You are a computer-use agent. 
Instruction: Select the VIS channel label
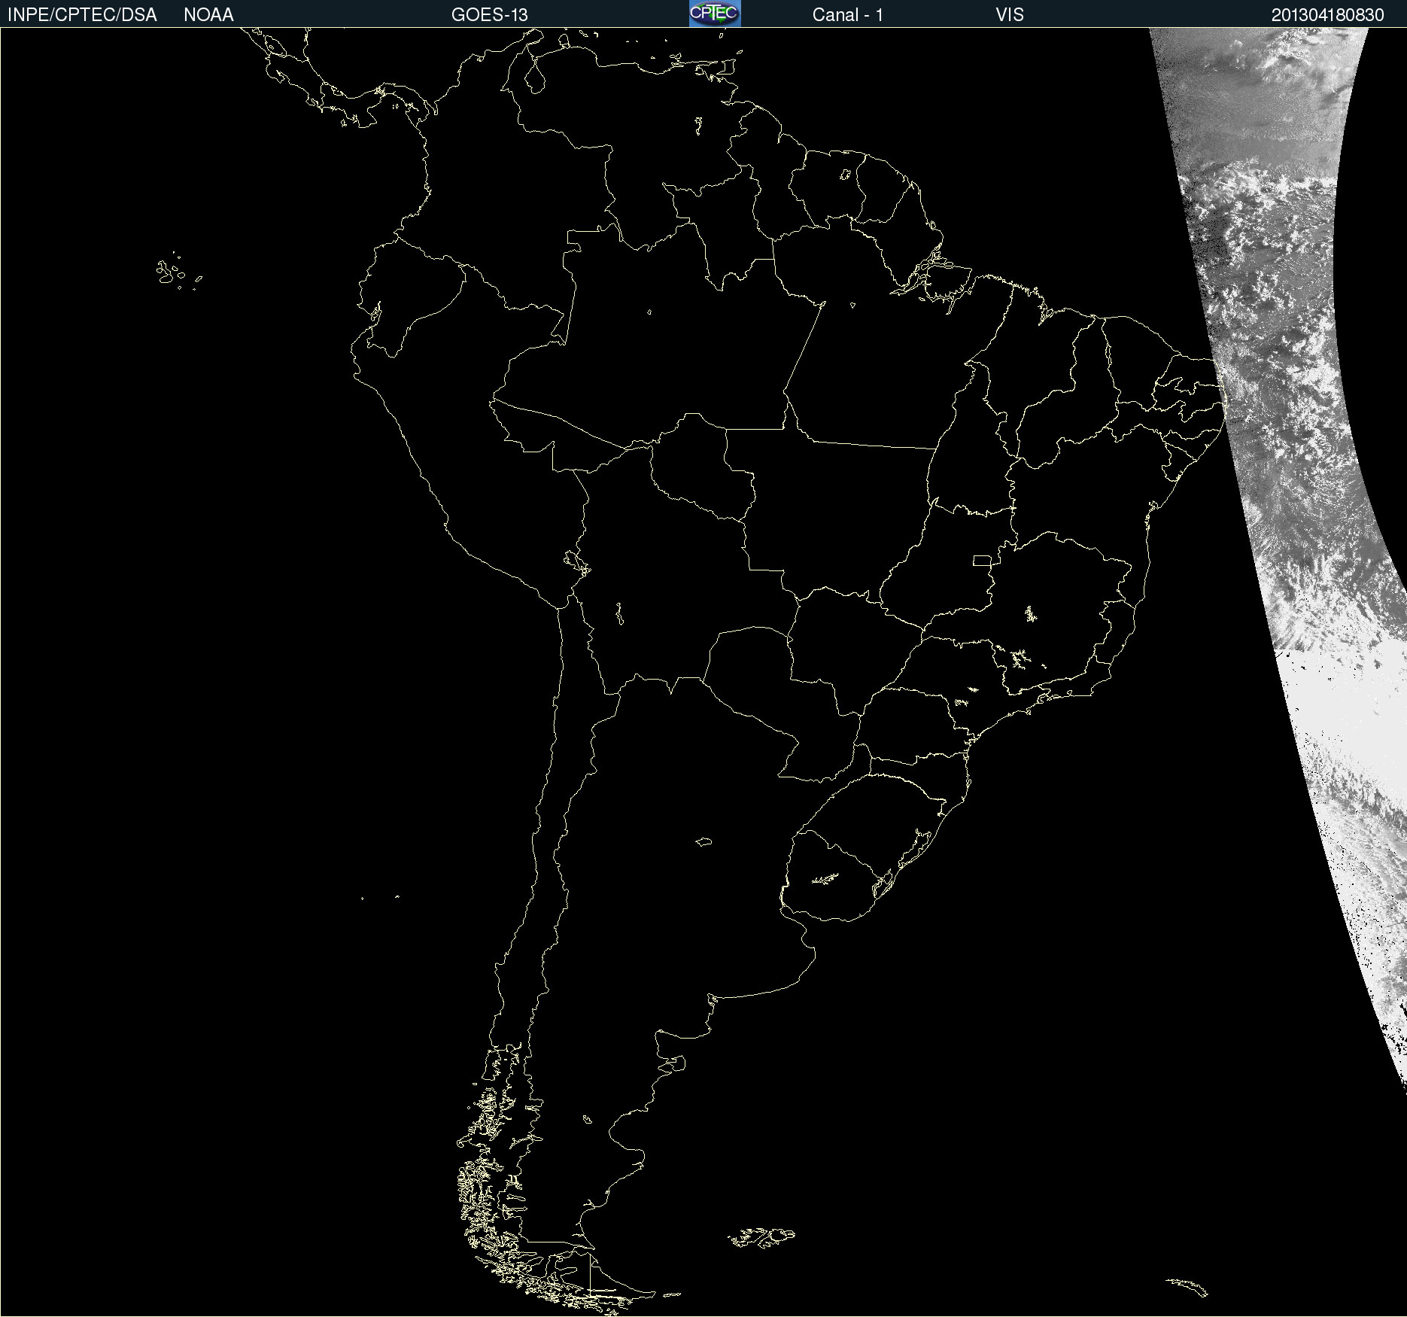1010,15
